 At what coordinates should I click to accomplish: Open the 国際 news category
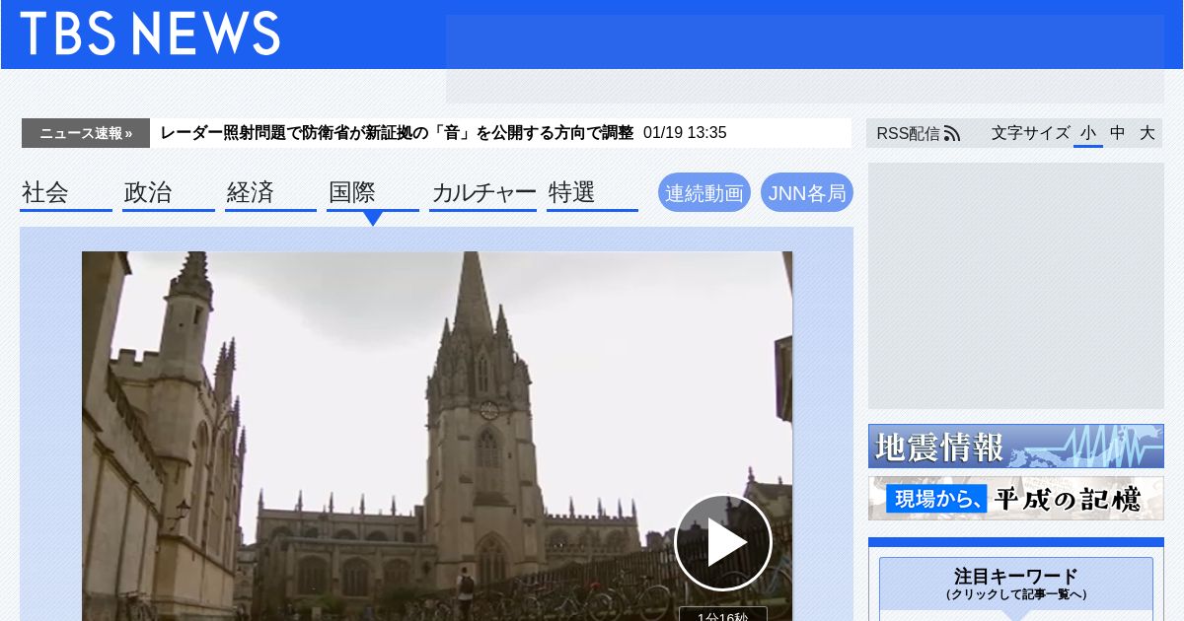point(373,193)
